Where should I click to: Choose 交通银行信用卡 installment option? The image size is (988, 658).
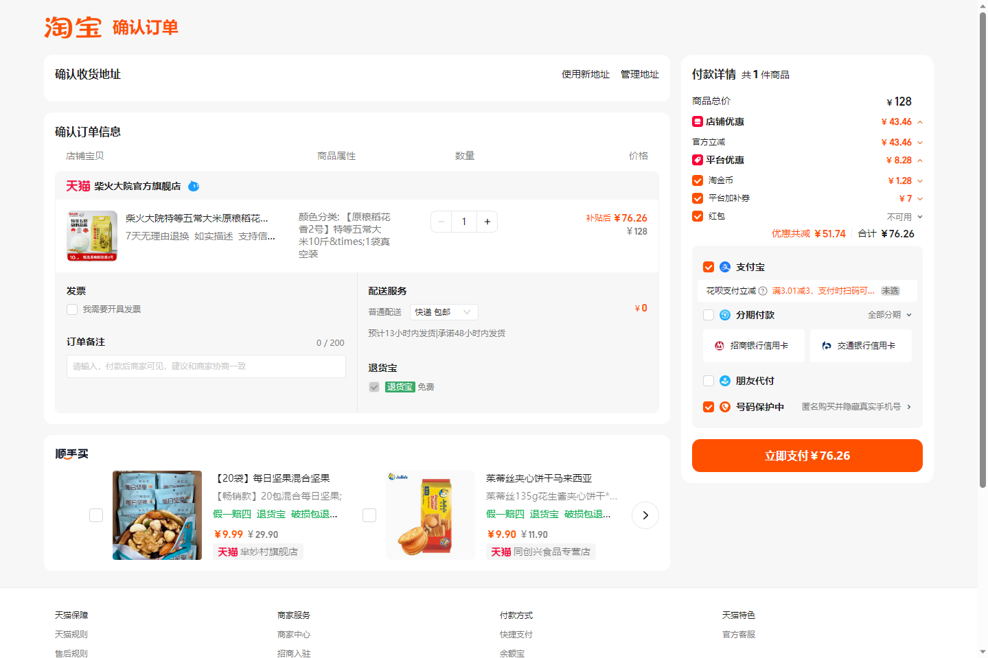861,346
